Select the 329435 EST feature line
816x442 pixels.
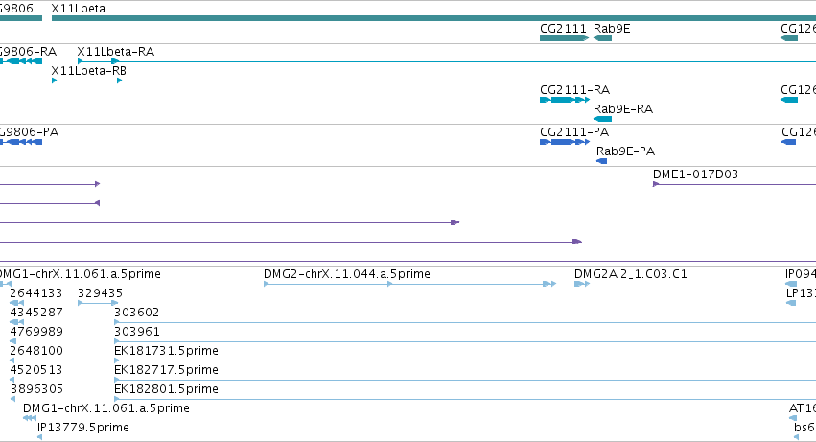click(98, 303)
